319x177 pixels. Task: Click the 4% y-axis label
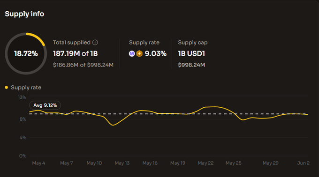23,138
